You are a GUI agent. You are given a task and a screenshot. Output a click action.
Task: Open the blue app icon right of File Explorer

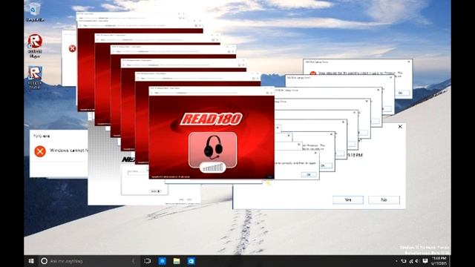(x=191, y=261)
